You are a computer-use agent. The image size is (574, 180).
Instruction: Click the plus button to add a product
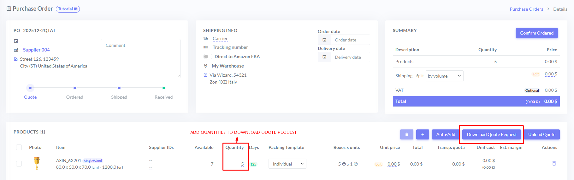423,134
